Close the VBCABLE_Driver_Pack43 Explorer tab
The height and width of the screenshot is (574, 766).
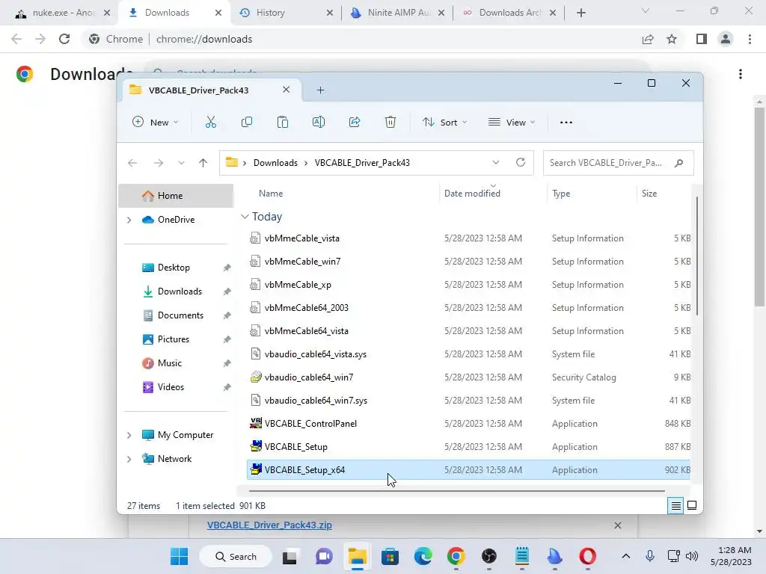[287, 90]
